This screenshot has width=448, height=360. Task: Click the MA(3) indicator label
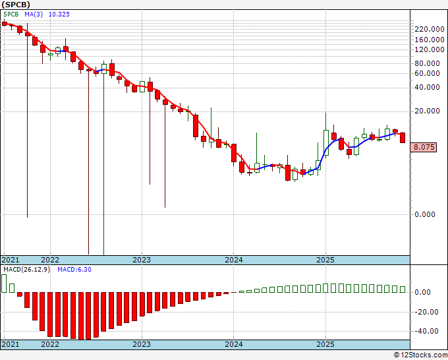[34, 15]
